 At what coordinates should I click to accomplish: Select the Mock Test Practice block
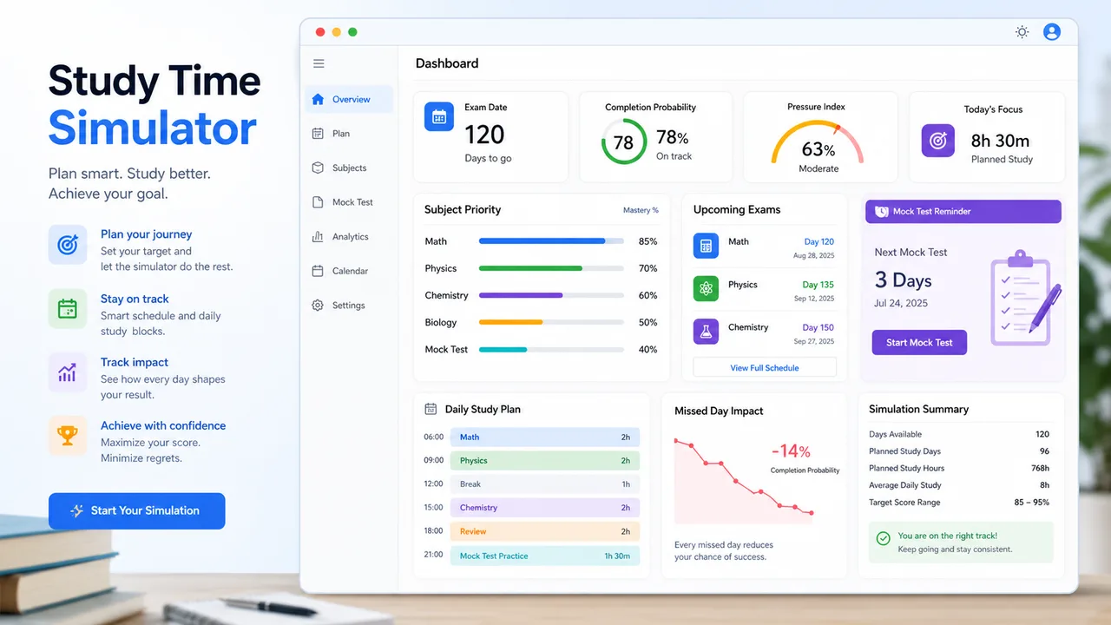coord(545,556)
